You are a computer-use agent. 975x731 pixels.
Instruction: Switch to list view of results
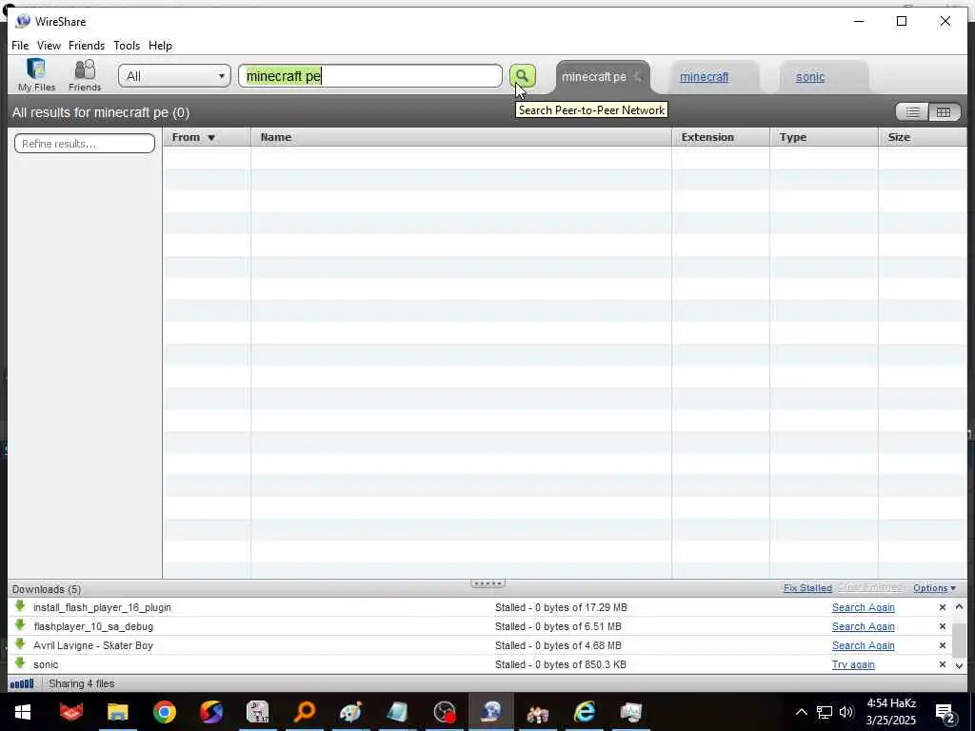click(912, 112)
